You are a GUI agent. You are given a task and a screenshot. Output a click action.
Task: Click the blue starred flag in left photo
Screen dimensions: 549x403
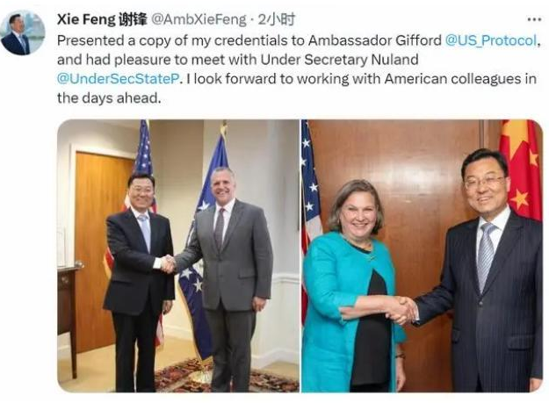200,245
